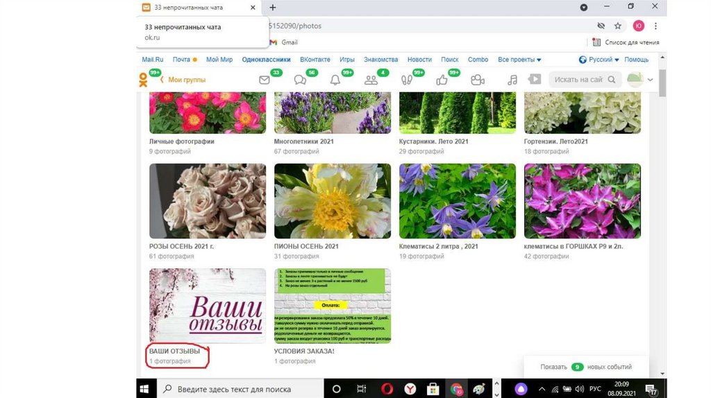
Task: Open Opera browser from the taskbar
Action: pyautogui.click(x=388, y=389)
